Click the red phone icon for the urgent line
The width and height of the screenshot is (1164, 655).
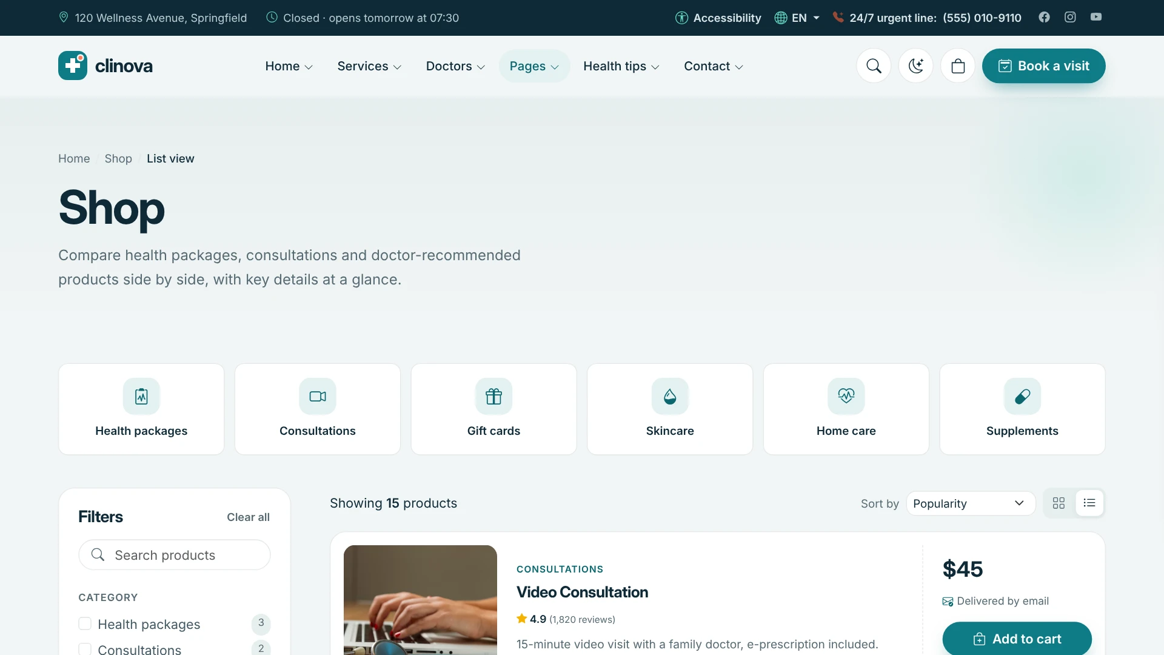pyautogui.click(x=838, y=17)
